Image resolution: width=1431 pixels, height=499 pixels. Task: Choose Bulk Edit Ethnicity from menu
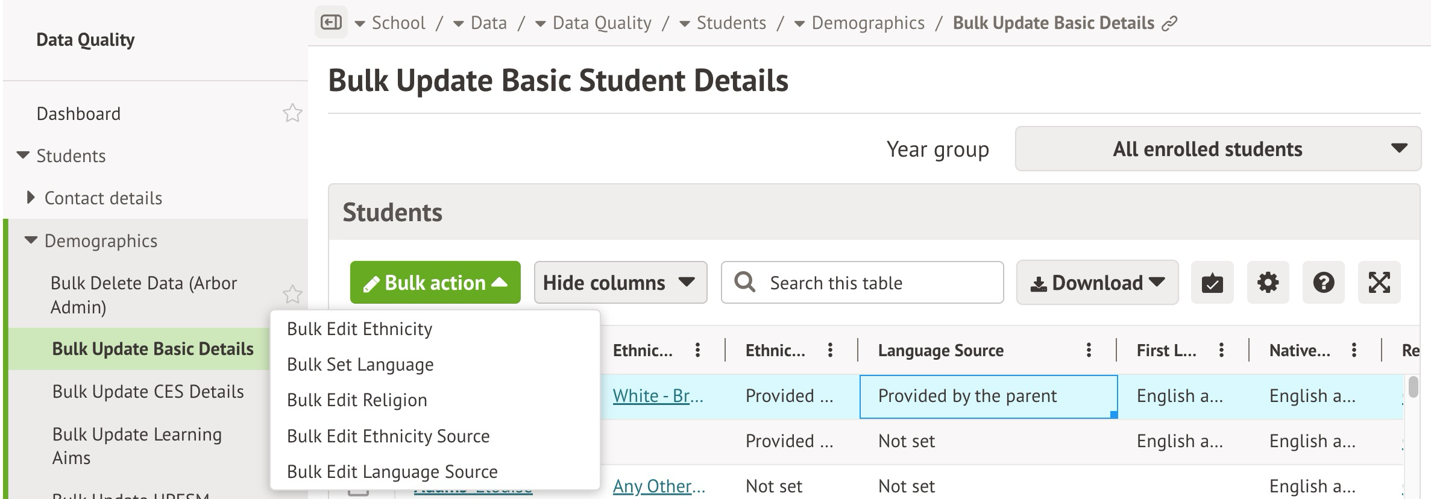pyautogui.click(x=359, y=329)
